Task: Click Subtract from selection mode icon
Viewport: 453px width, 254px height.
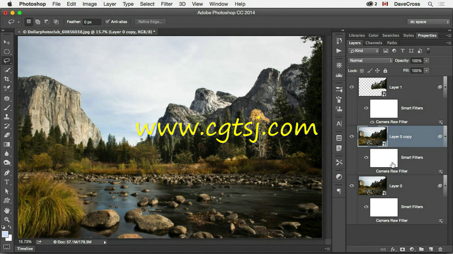Action: click(x=47, y=21)
